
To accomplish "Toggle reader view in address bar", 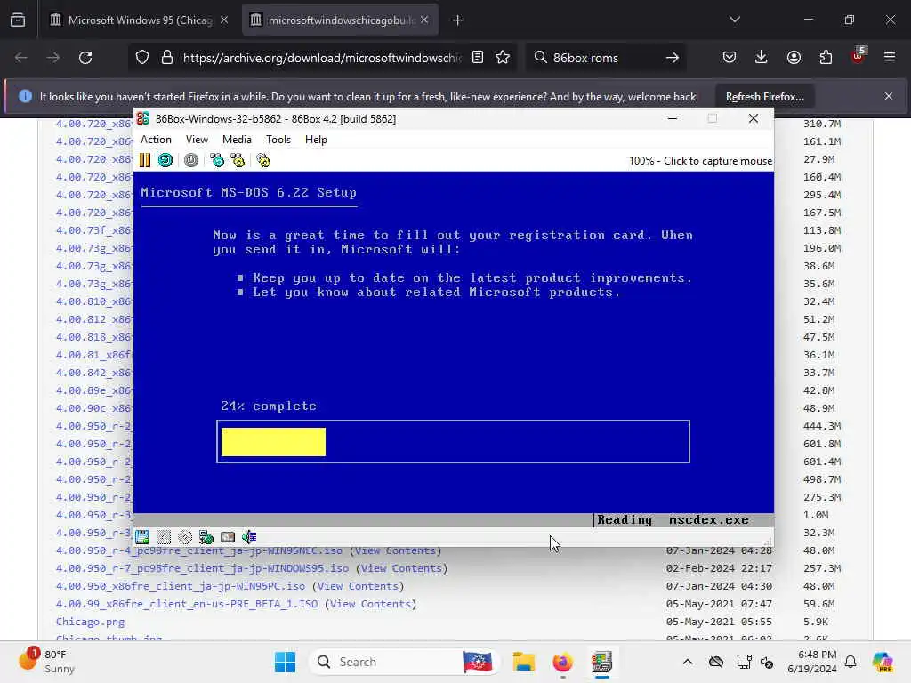I will (x=478, y=58).
